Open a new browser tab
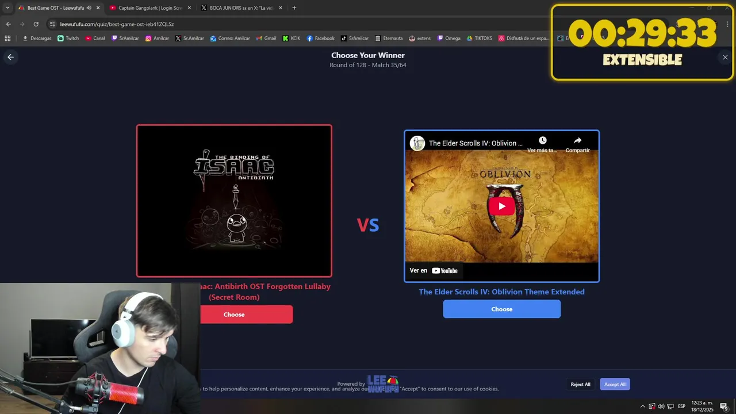736x414 pixels. pyautogui.click(x=294, y=8)
